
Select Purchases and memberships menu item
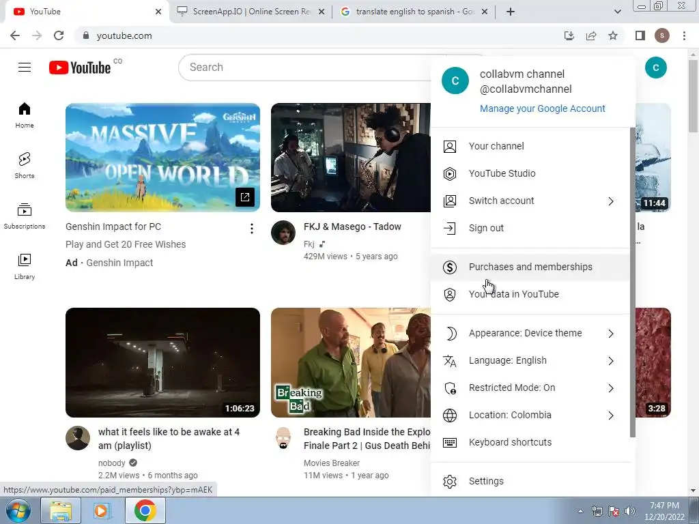pos(530,267)
